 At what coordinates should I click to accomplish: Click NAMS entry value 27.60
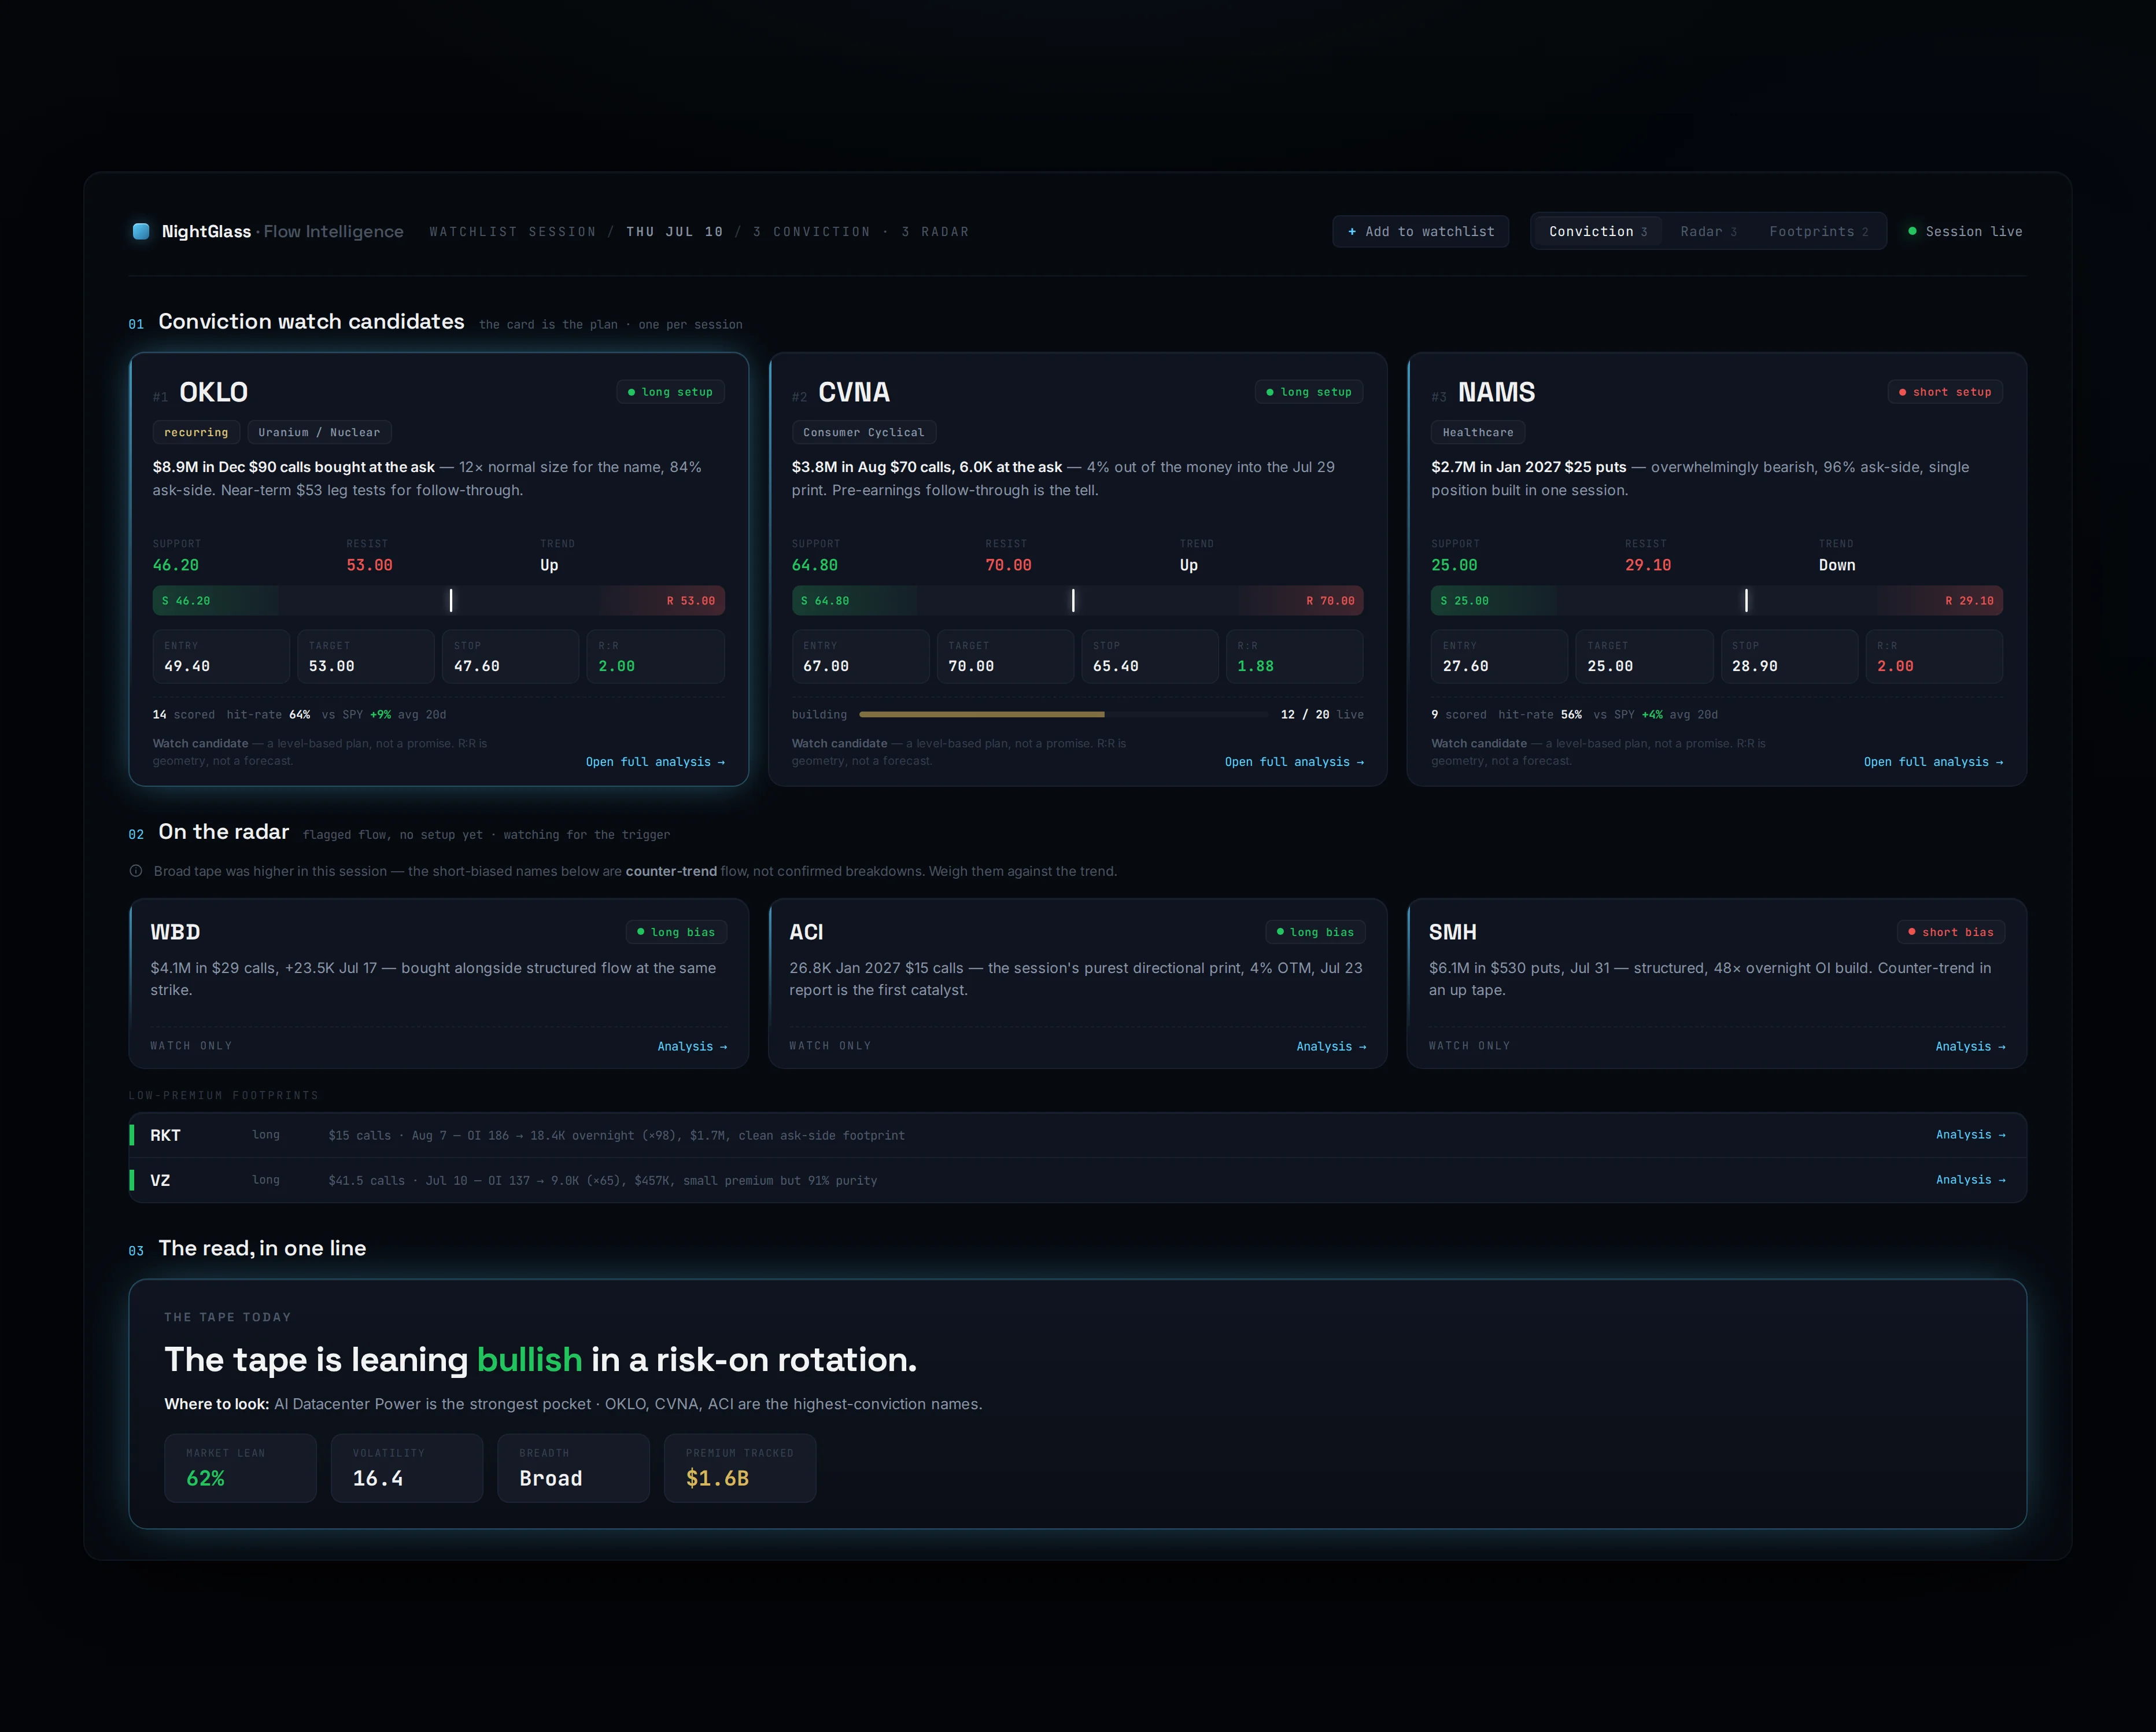[1465, 666]
